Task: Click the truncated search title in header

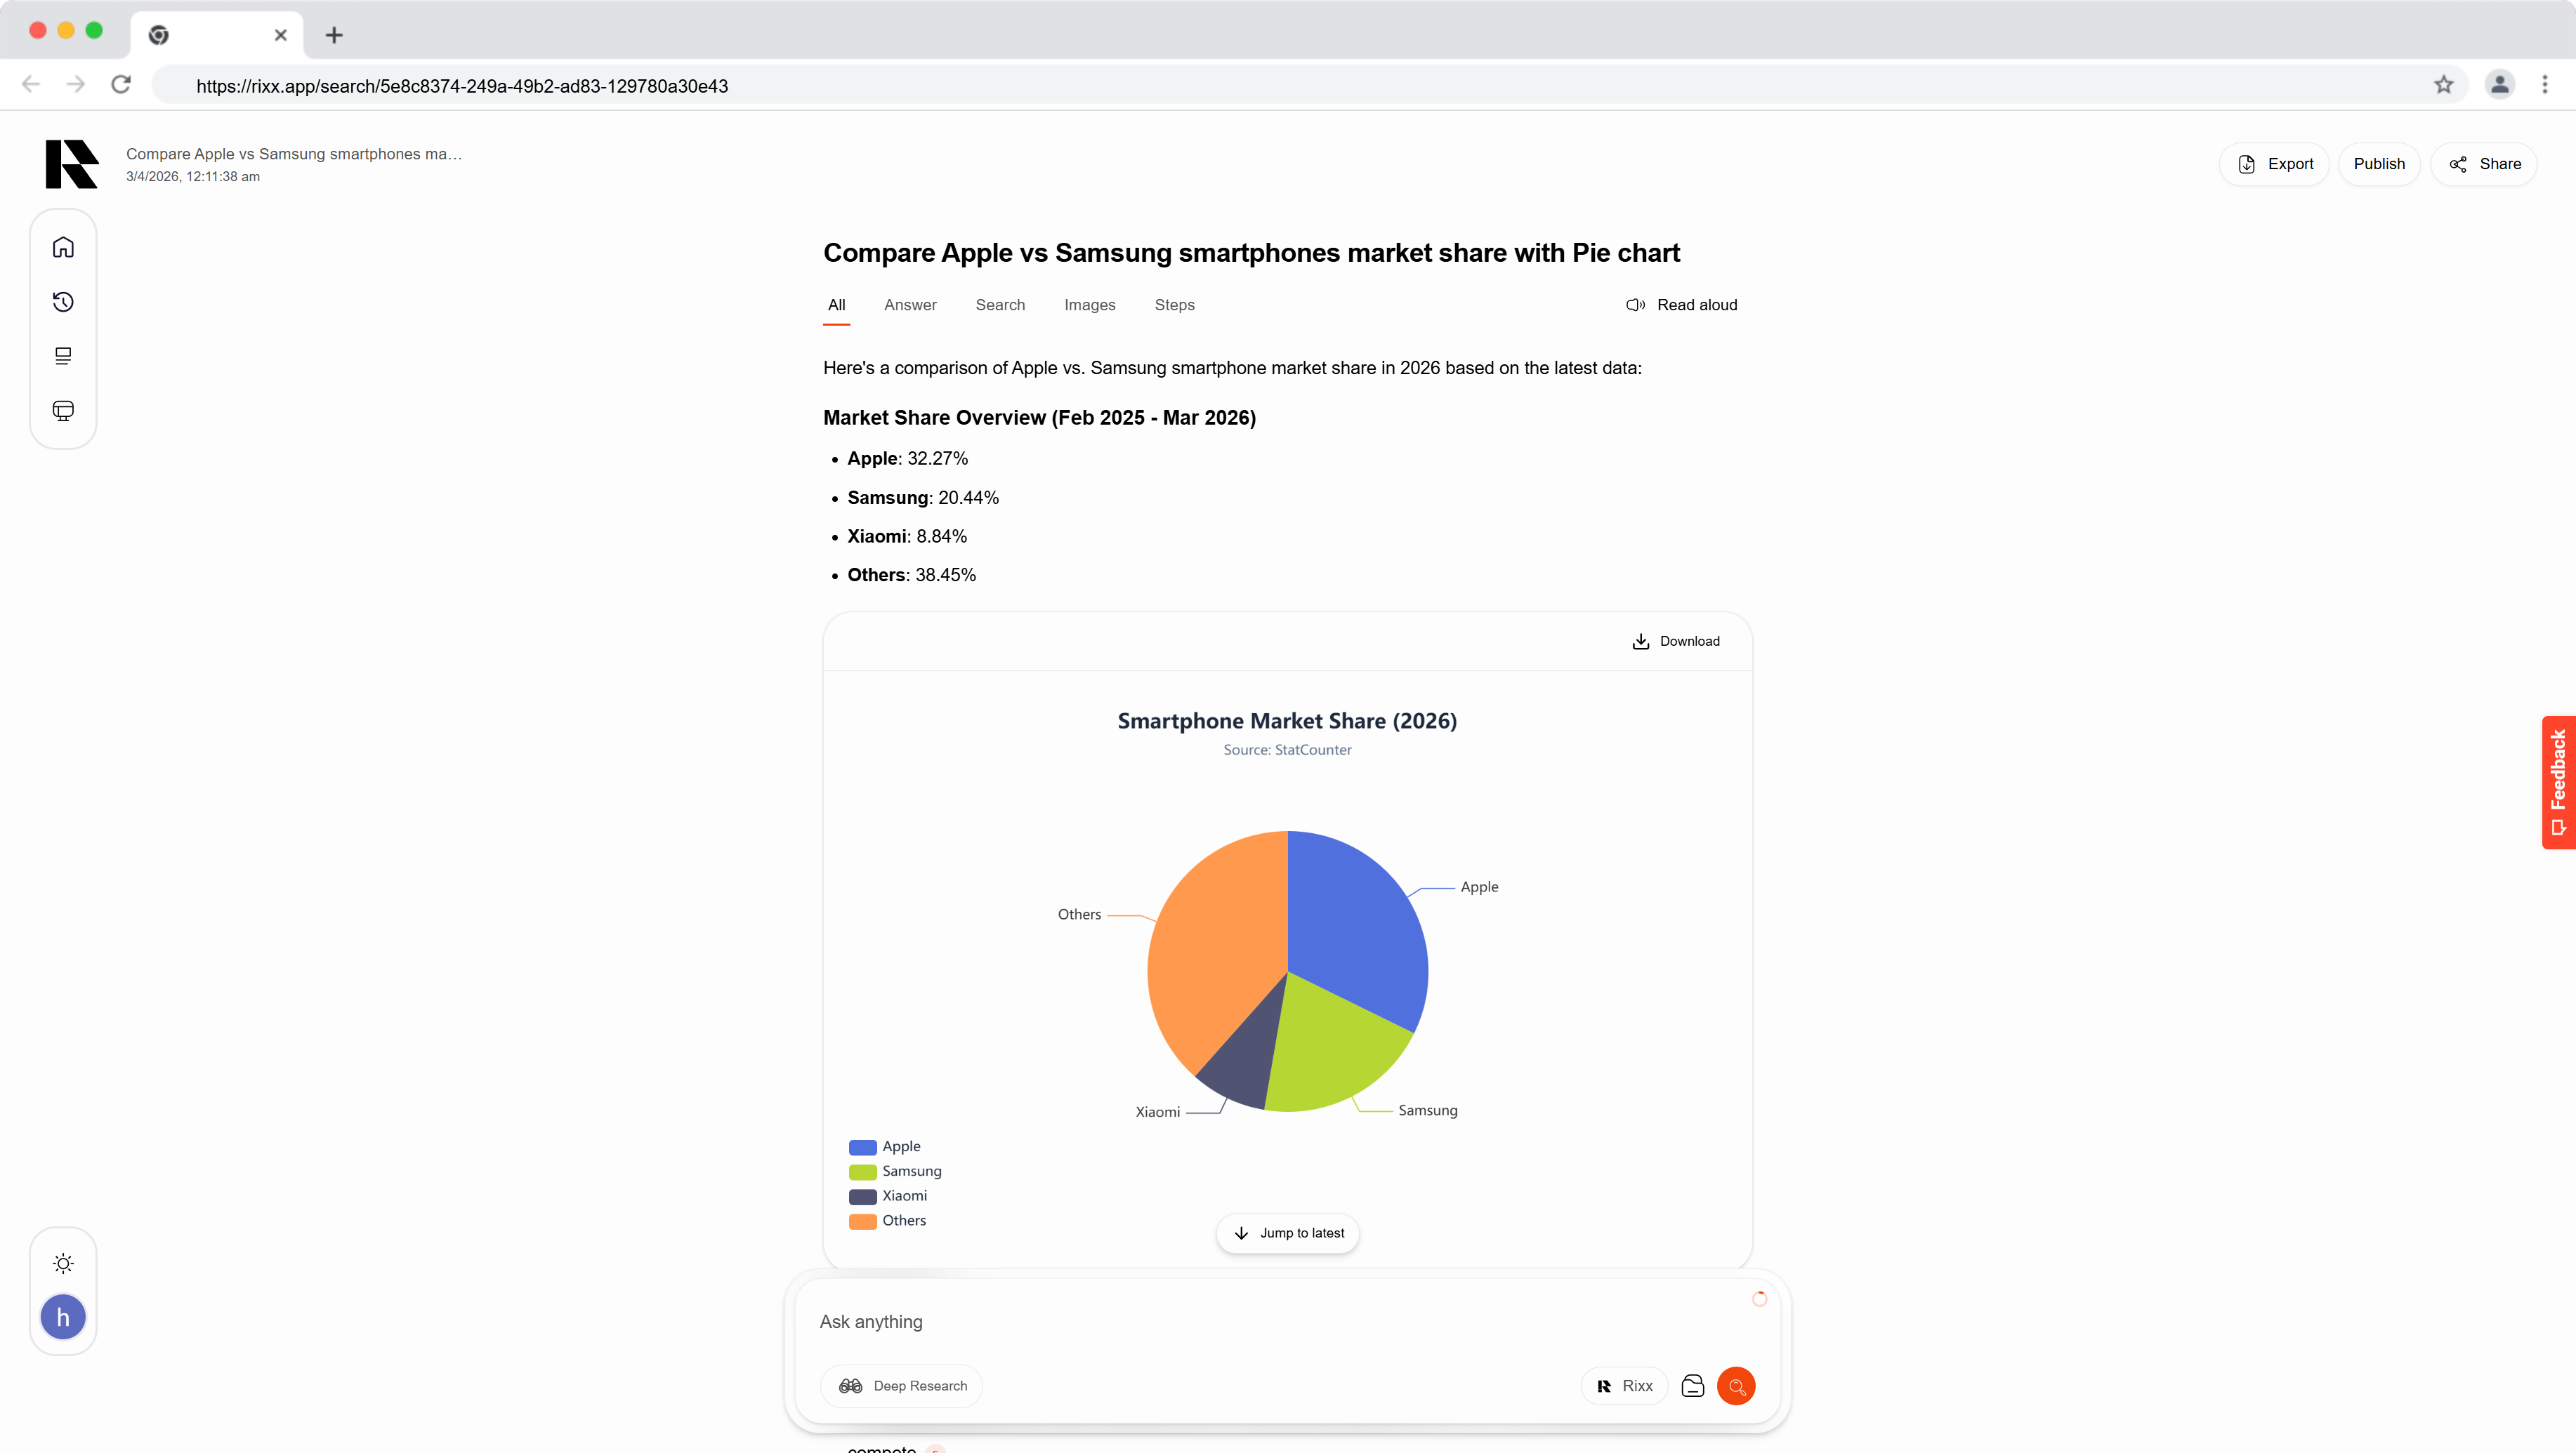Action: pyautogui.click(x=294, y=154)
